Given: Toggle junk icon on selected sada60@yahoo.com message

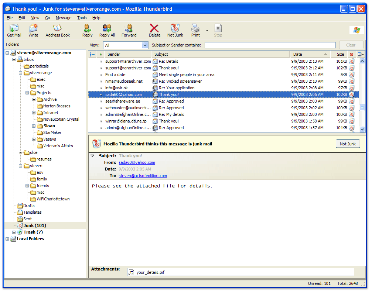Looking at the screenshot, I should point(352,94).
